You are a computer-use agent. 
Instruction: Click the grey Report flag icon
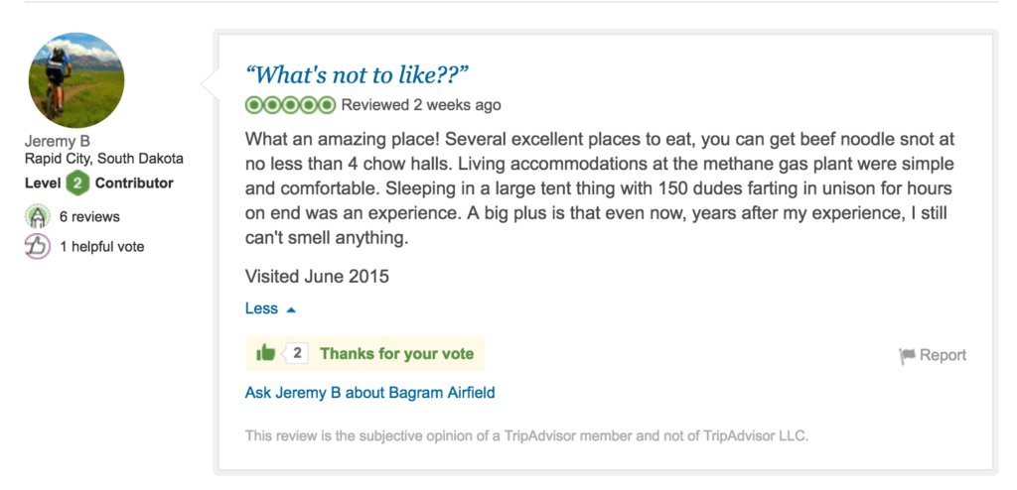[907, 355]
